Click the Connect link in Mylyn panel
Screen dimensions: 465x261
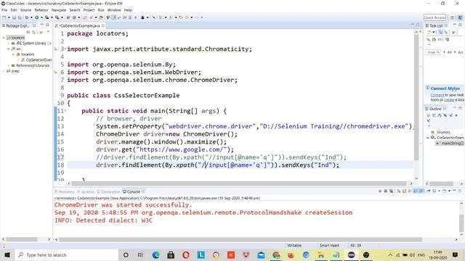tap(437, 95)
